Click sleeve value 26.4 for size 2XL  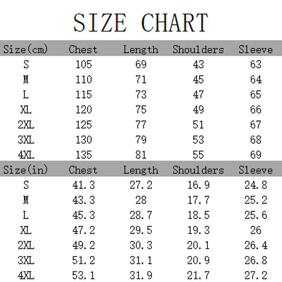[256, 245]
